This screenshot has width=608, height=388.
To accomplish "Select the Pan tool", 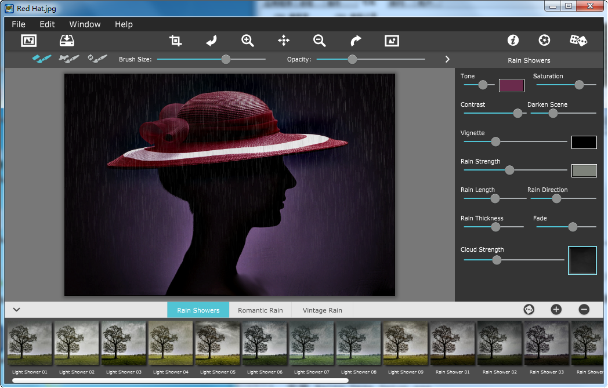I will point(283,41).
